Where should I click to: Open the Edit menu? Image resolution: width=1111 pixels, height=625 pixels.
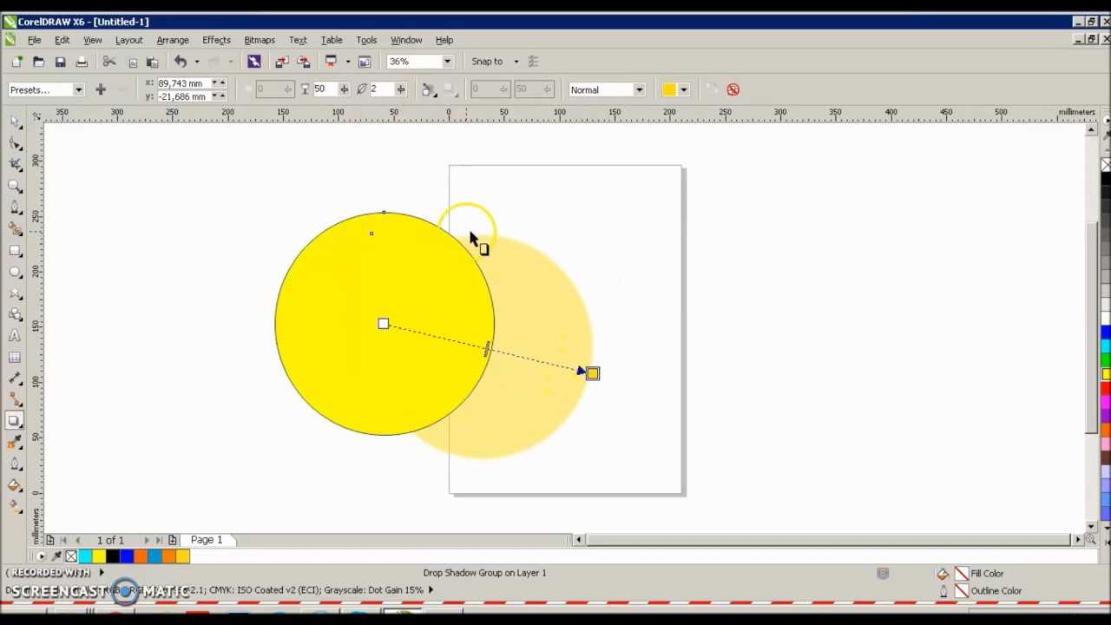[62, 40]
